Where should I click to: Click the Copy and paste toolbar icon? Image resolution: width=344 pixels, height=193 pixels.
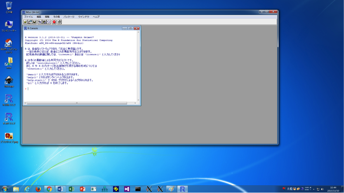[49, 22]
